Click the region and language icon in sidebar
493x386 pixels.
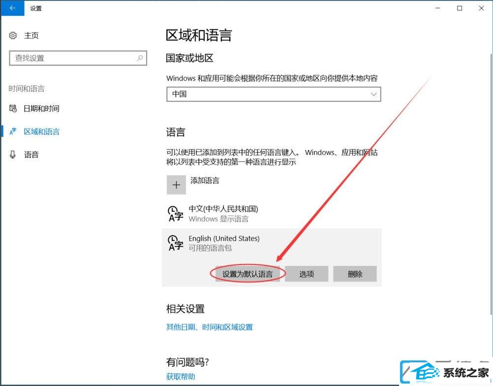click(x=13, y=131)
